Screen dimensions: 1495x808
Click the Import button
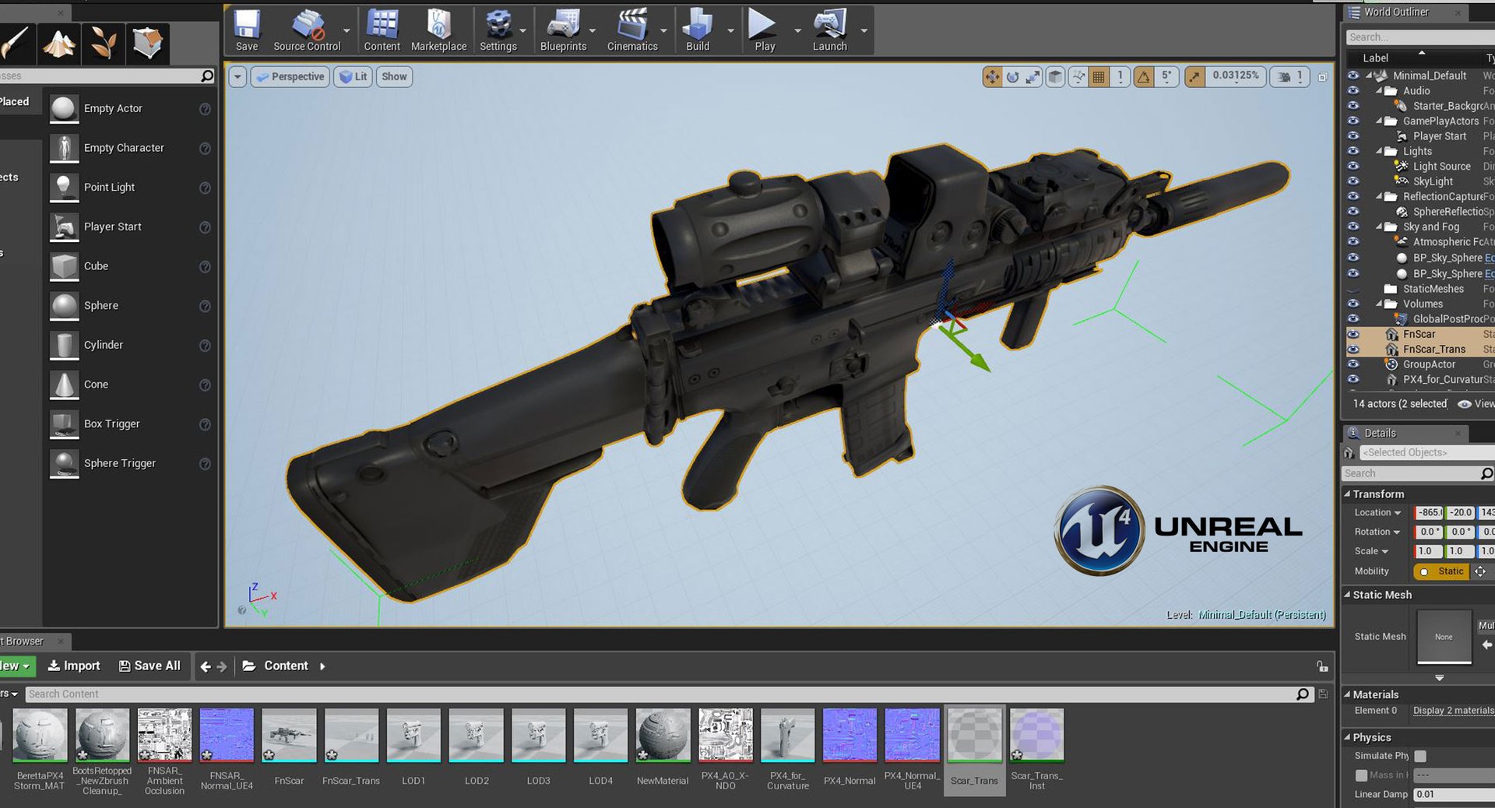[x=74, y=666]
